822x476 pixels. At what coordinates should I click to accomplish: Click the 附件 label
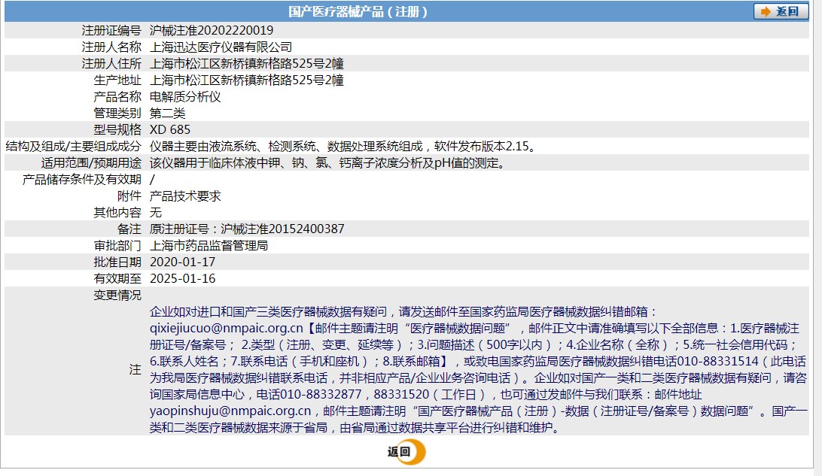129,196
